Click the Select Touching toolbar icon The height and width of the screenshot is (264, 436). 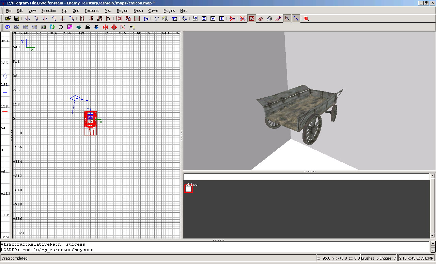pyautogui.click(x=91, y=18)
